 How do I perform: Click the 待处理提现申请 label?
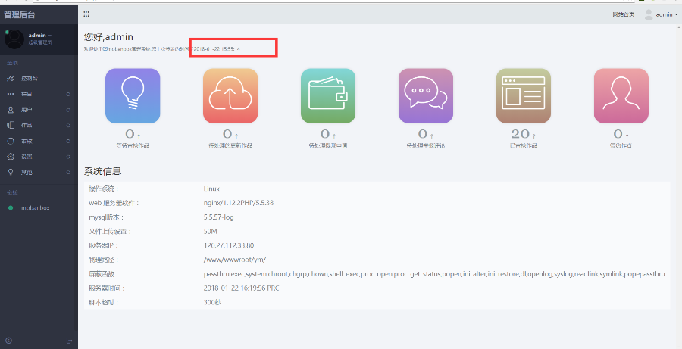(328, 145)
